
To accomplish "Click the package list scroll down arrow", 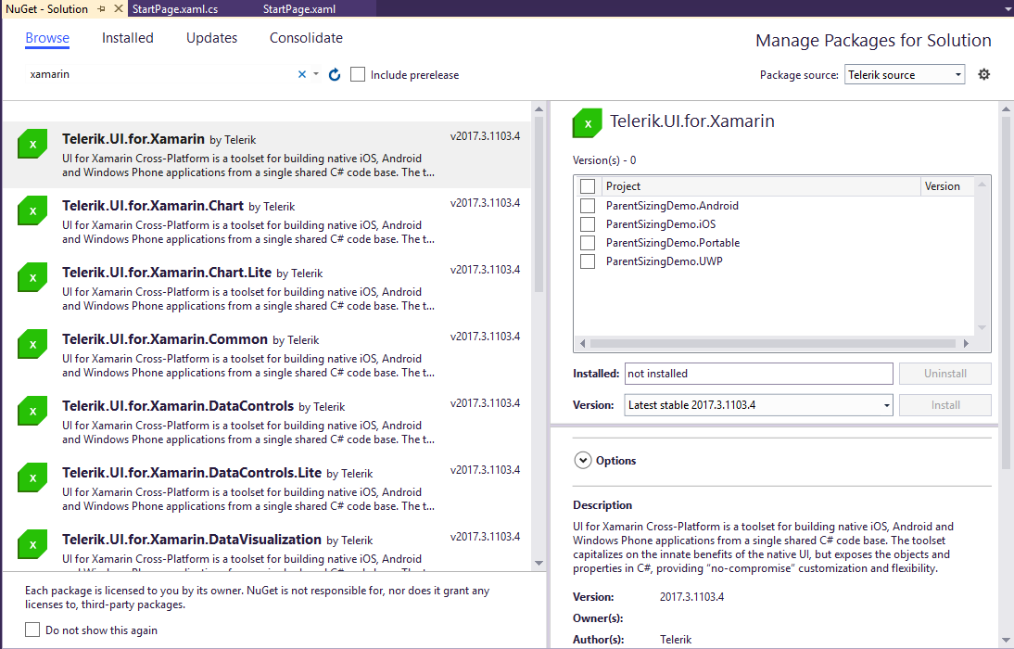I will 539,563.
